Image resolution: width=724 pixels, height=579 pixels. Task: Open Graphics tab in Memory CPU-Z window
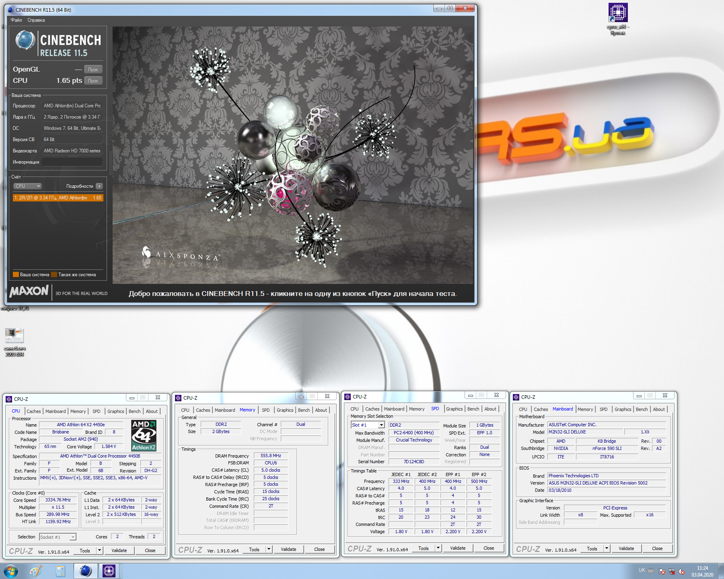click(285, 410)
